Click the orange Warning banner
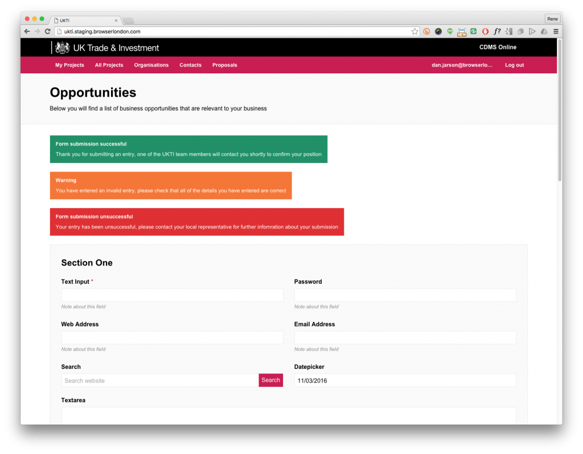This screenshot has height=454, width=583. coord(171,186)
